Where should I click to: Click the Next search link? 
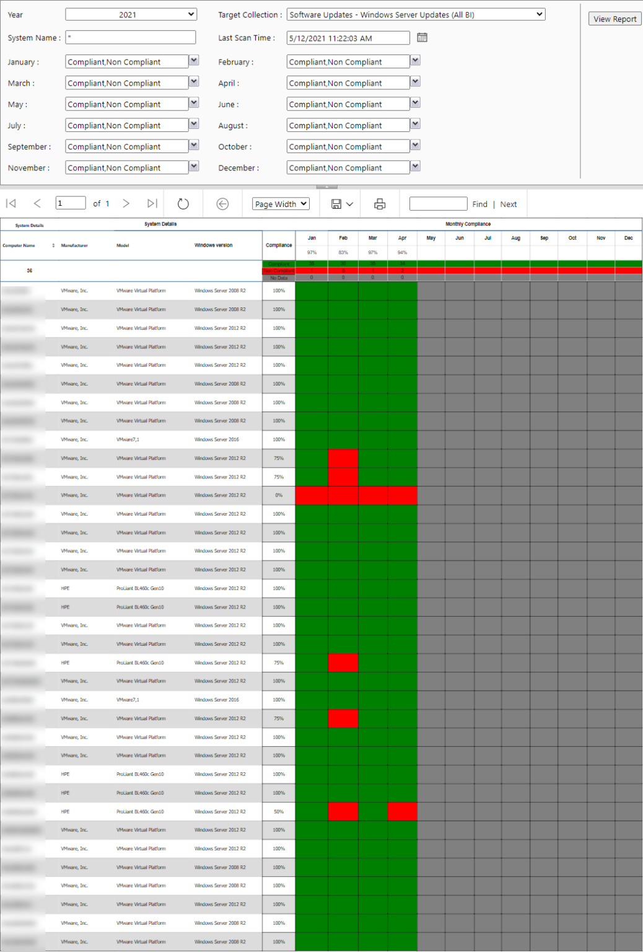coord(509,203)
